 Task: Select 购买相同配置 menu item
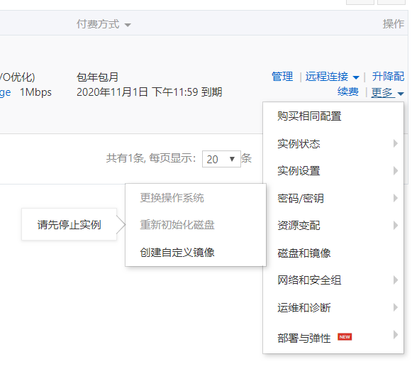click(x=333, y=116)
